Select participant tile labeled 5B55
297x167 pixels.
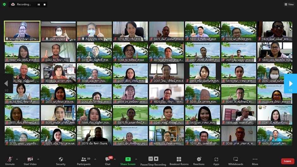click(22, 115)
